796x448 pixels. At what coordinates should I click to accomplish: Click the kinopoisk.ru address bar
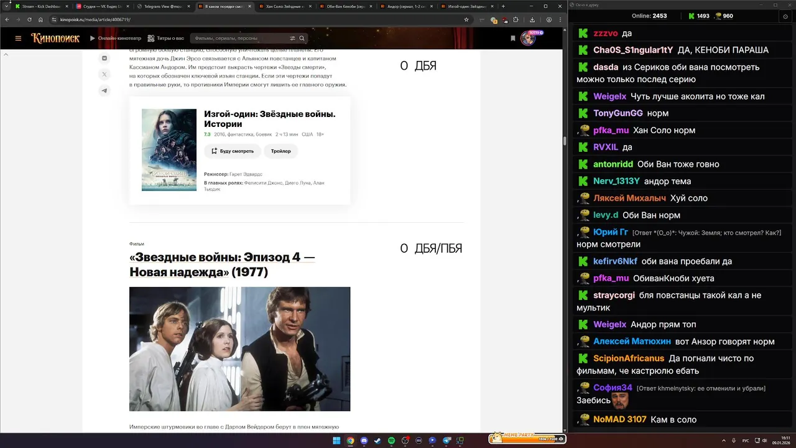click(x=261, y=19)
